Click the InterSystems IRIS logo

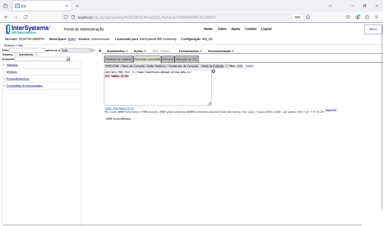28,29
